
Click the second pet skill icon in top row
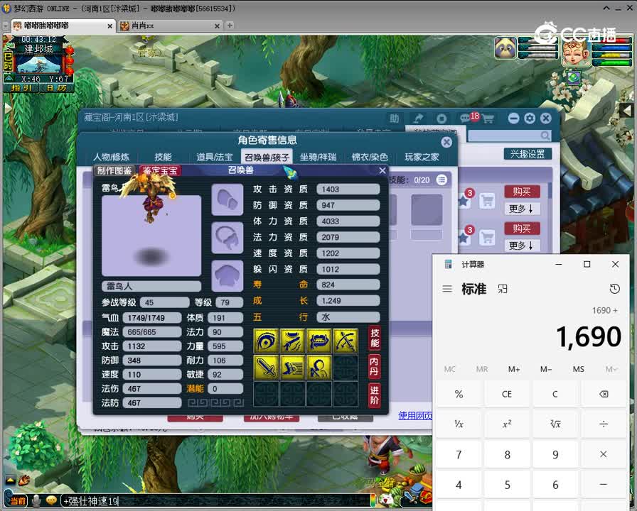[292, 341]
